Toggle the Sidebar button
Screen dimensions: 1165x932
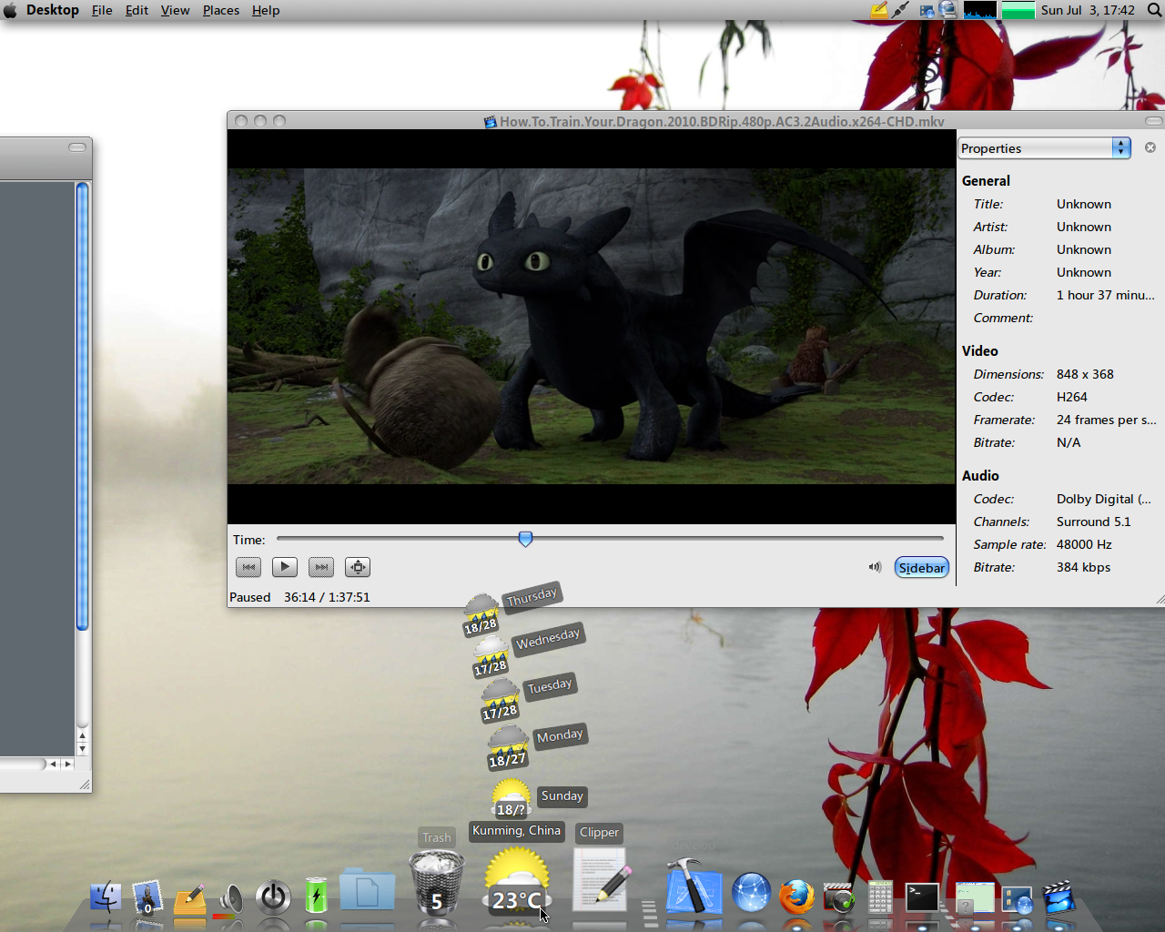(922, 568)
